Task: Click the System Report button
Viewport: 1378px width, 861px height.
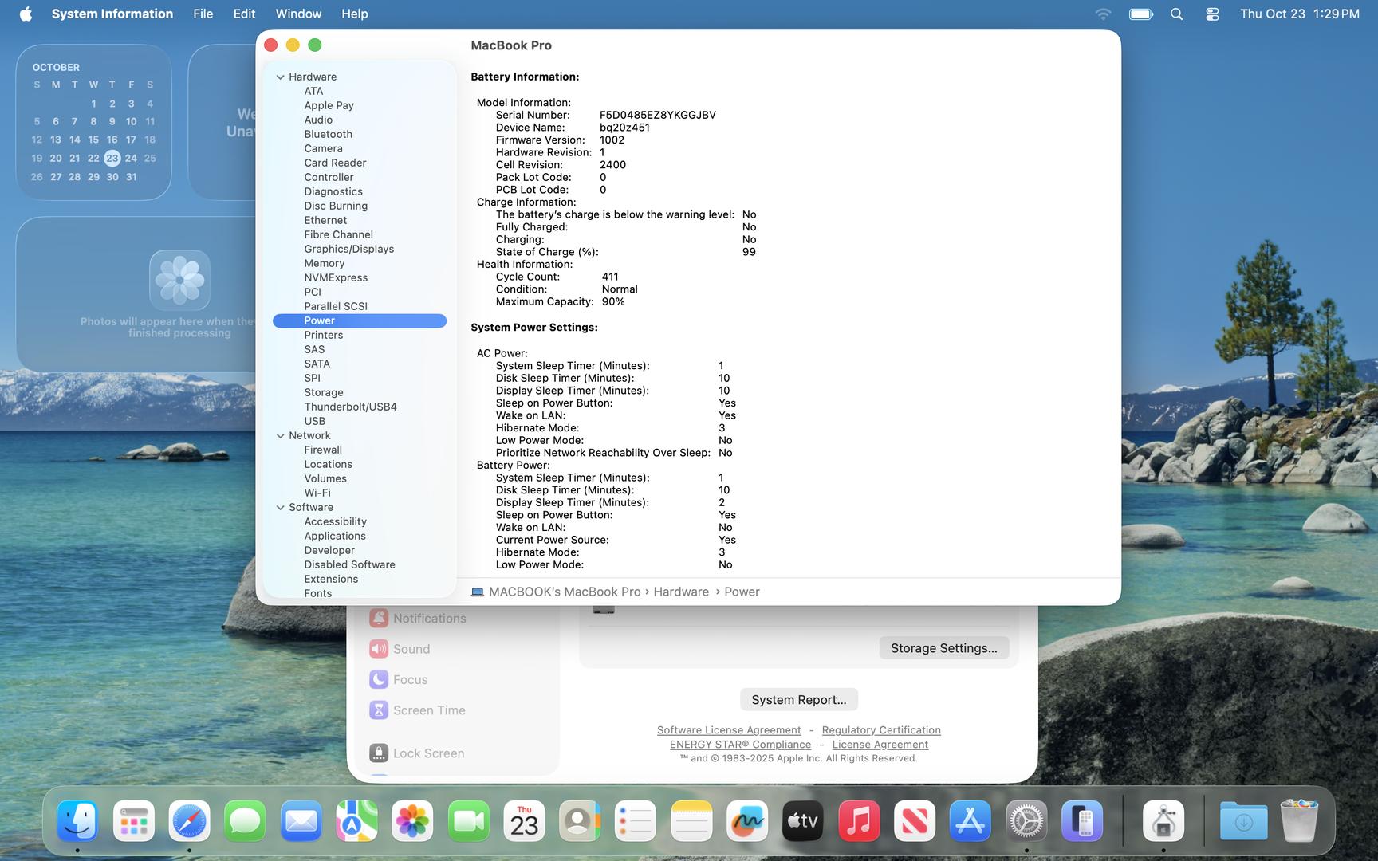Action: [798, 699]
